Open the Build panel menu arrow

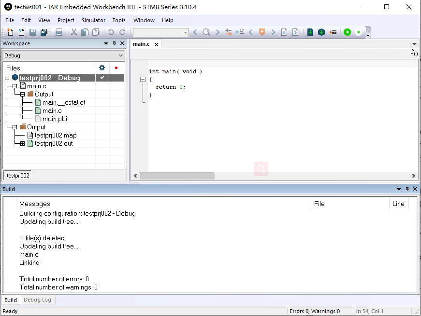pyautogui.click(x=399, y=189)
